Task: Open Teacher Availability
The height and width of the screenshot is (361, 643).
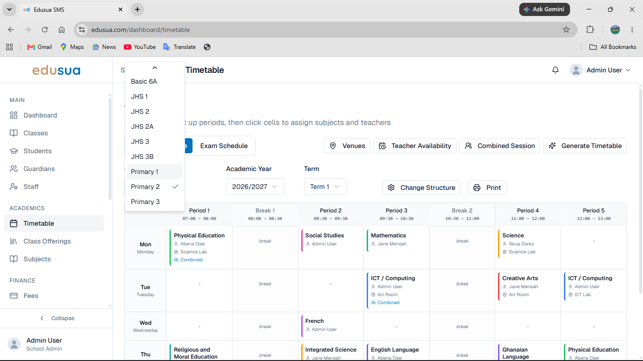Action: pos(415,146)
